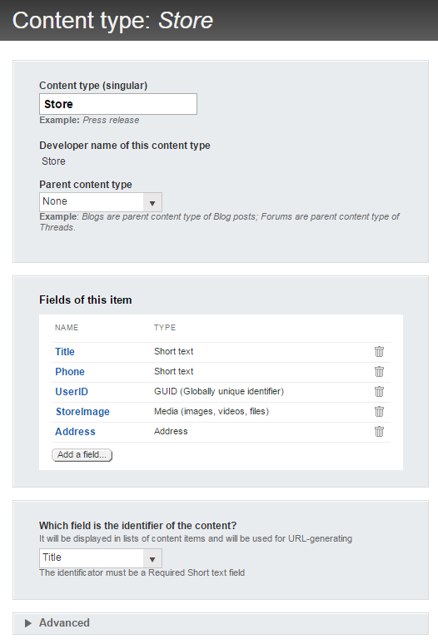
Task: Open the Title field link
Action: coord(65,352)
